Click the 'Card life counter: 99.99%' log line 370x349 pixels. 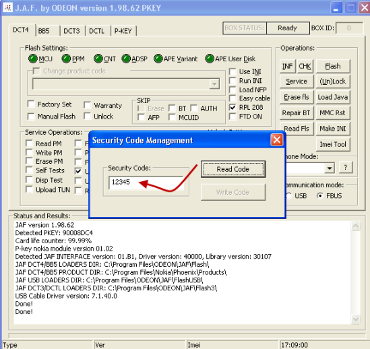tap(53, 241)
